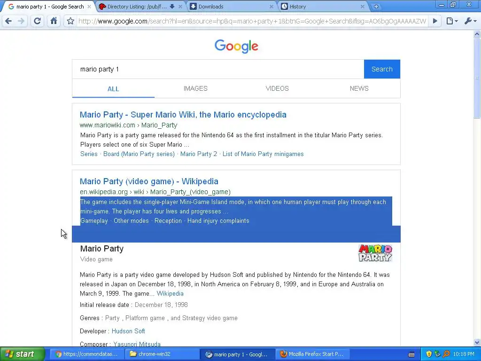Focus the mario party 1 search box

(218, 69)
